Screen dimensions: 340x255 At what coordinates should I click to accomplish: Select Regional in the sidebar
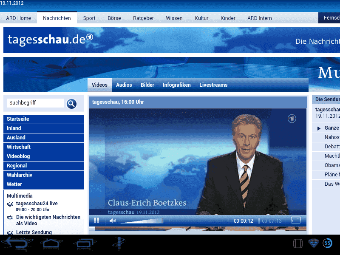pos(44,166)
